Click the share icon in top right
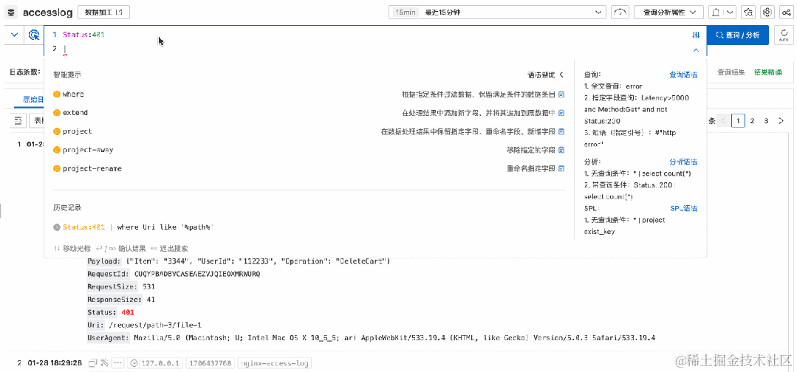 pyautogui.click(x=787, y=13)
